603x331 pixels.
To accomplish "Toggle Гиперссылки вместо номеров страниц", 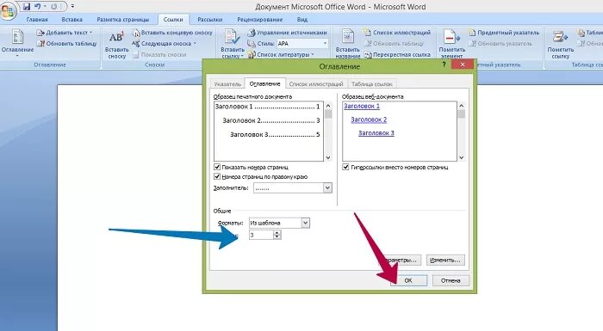I will (x=345, y=167).
